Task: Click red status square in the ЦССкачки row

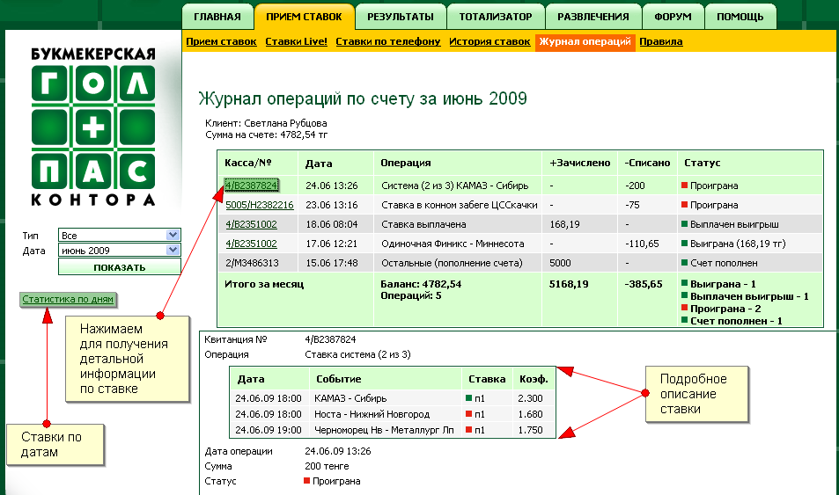Action: coord(684,204)
